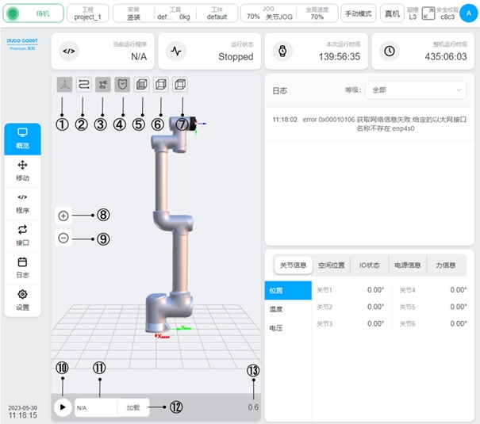Open the 设置 settings page in sidebar
480x424 pixels.
click(22, 300)
